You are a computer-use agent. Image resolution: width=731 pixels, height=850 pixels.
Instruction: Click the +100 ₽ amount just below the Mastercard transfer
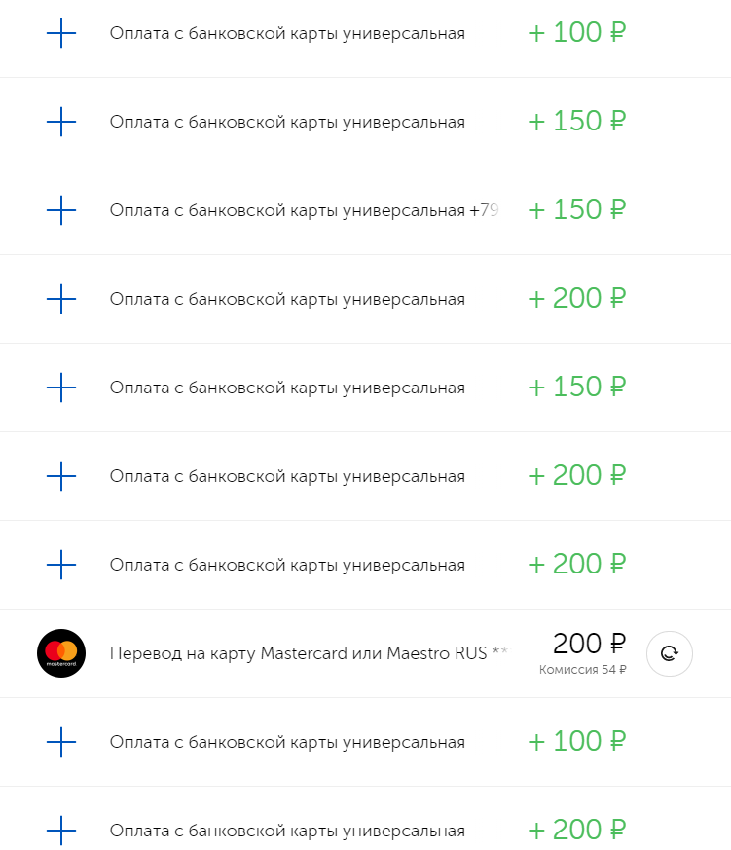pos(576,742)
